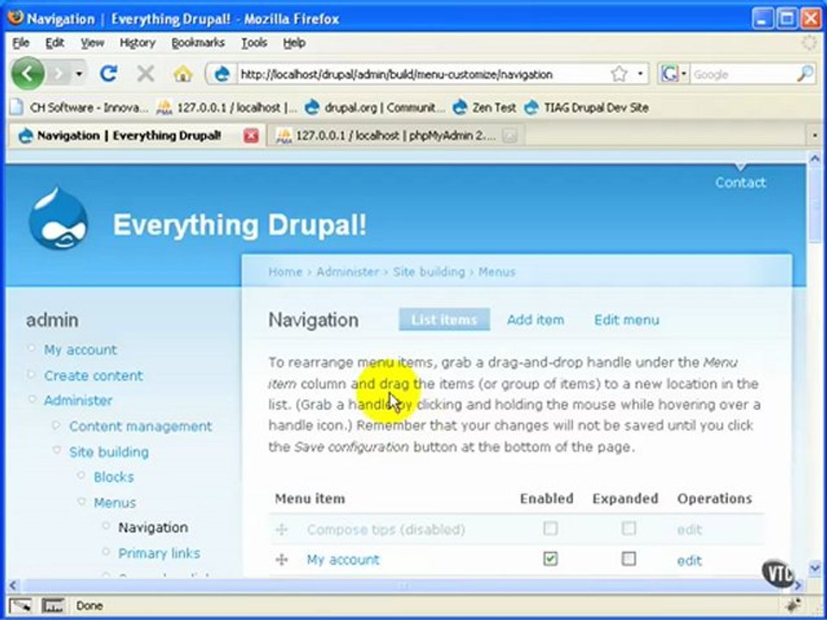Open the list all tabs dropdown
The height and width of the screenshot is (620, 827).
coord(815,136)
